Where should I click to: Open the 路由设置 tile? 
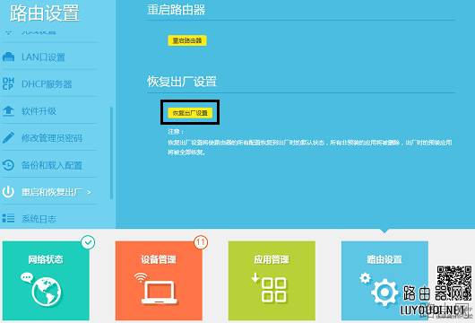(384, 281)
